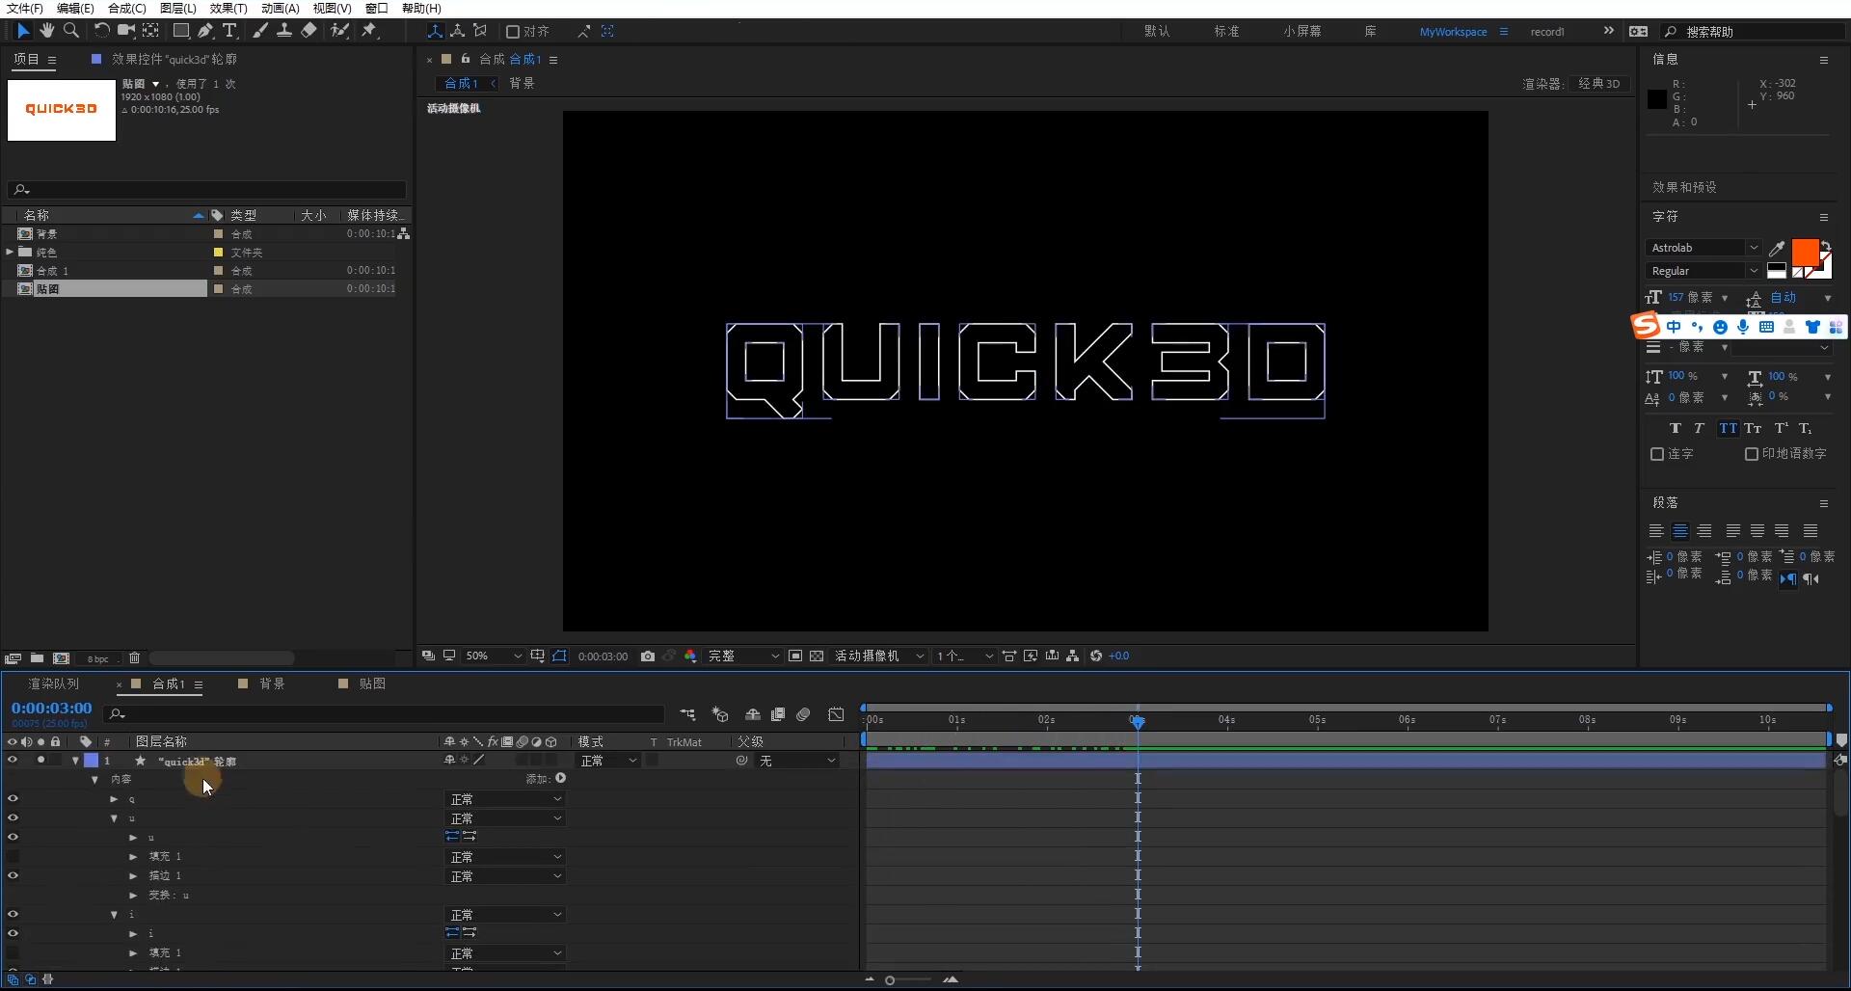The width and height of the screenshot is (1851, 991).
Task: Toggle the All Caps TT button
Action: pos(1728,429)
